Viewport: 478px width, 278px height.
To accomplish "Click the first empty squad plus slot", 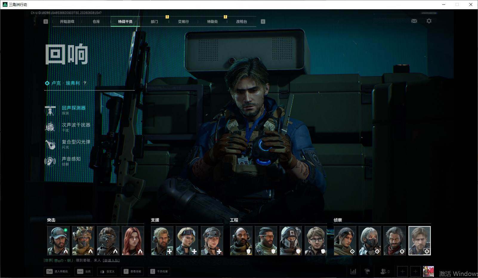I will [x=402, y=271].
